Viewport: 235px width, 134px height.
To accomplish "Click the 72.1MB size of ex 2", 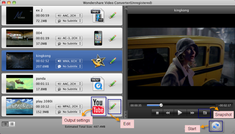I will pos(41,21).
